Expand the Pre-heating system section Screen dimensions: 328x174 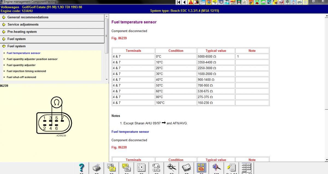click(x=22, y=32)
